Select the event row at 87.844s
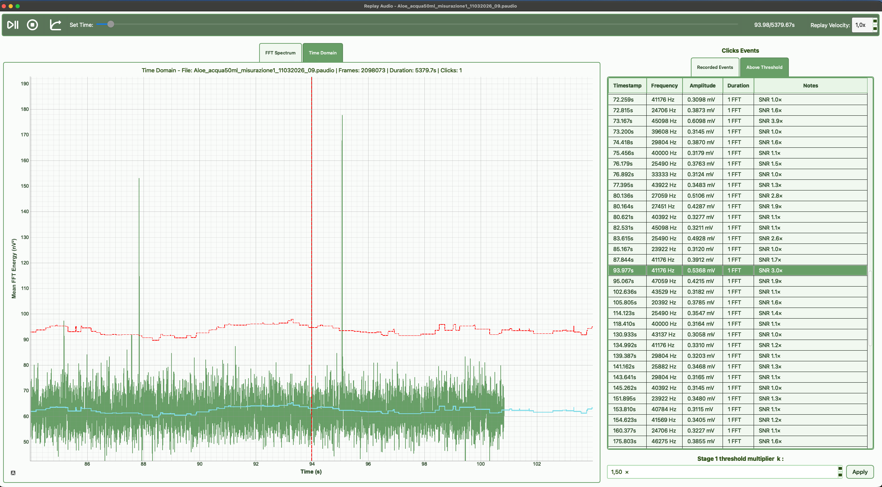The width and height of the screenshot is (882, 487). point(737,260)
